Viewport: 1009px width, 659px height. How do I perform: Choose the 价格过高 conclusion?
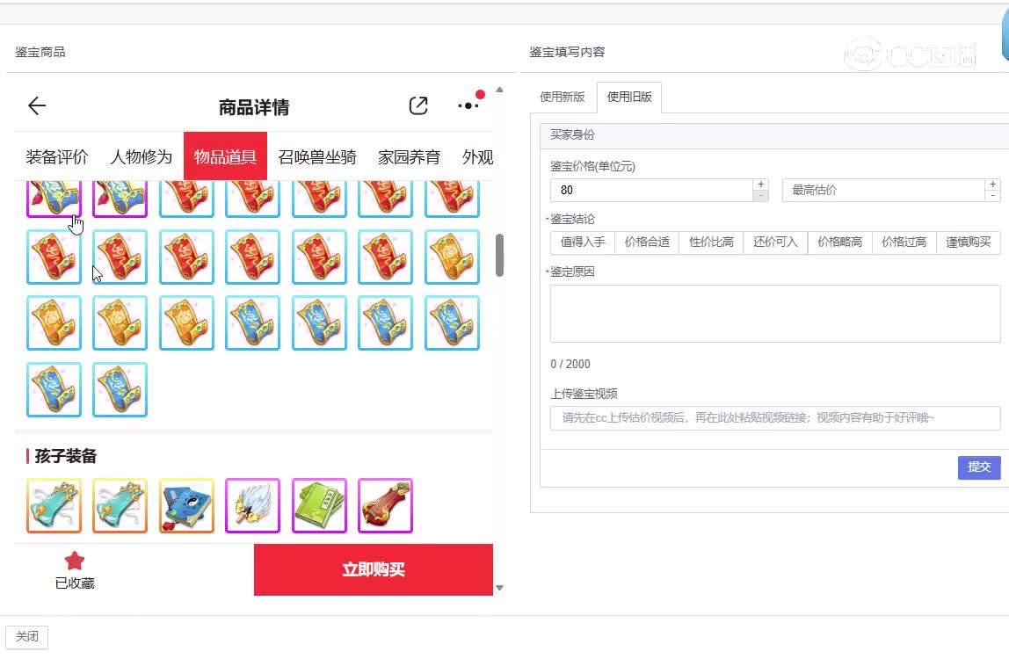point(904,242)
